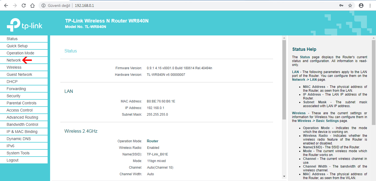This screenshot has height=181, width=376.
Task: Open Dynamic DNS settings
Action: 24,139
